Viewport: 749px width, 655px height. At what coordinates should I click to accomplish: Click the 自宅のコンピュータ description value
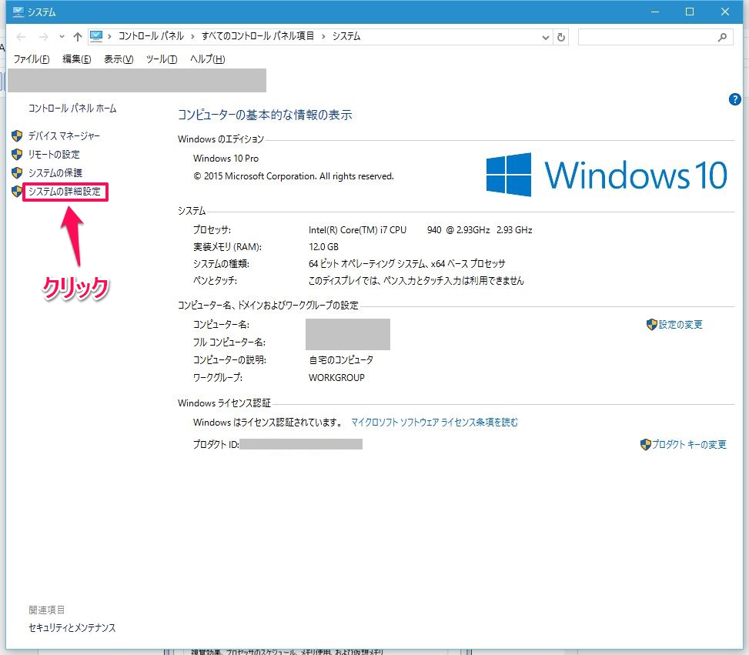(x=341, y=360)
